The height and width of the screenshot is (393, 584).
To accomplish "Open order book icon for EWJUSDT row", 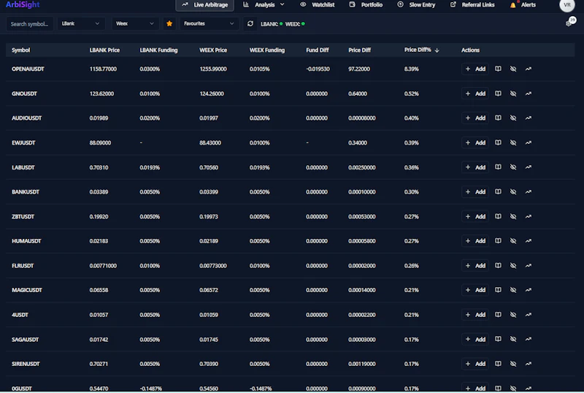I will [498, 142].
